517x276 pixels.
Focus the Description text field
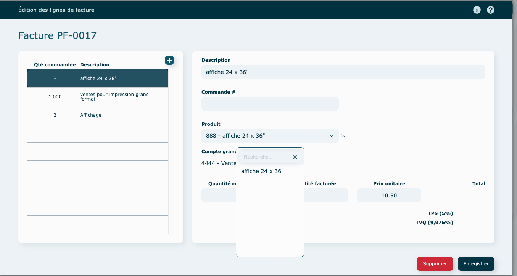[343, 72]
